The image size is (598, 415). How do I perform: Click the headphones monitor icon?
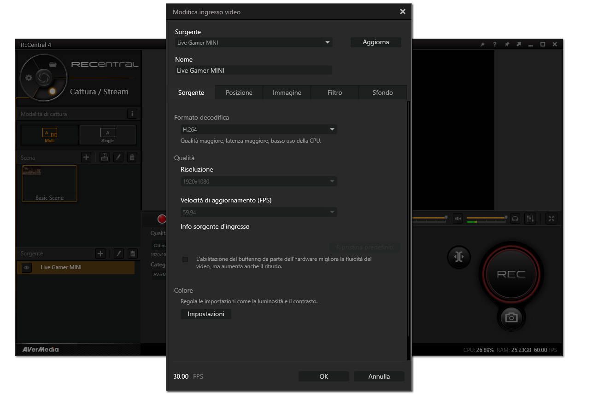tap(516, 219)
